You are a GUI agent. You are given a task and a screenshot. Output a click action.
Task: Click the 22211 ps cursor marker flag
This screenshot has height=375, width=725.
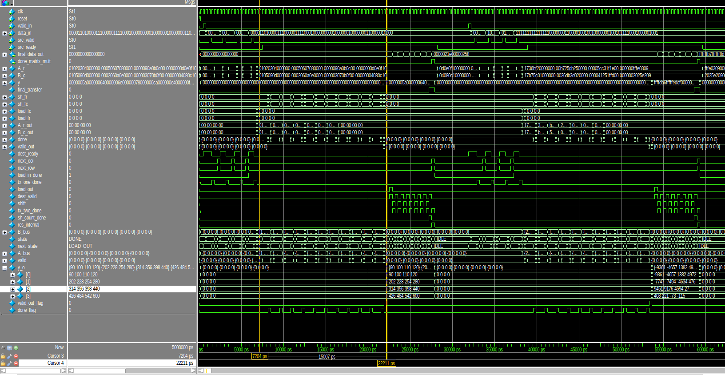click(386, 363)
